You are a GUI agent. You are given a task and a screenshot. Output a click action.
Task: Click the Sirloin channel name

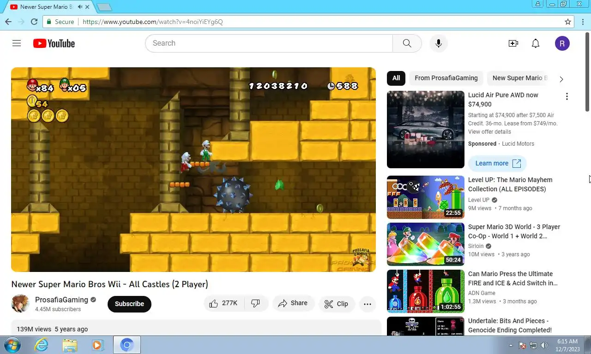coord(476,246)
